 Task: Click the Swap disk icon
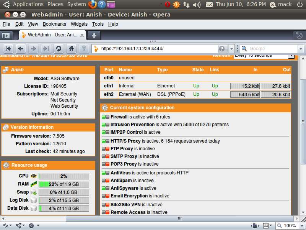34,192
